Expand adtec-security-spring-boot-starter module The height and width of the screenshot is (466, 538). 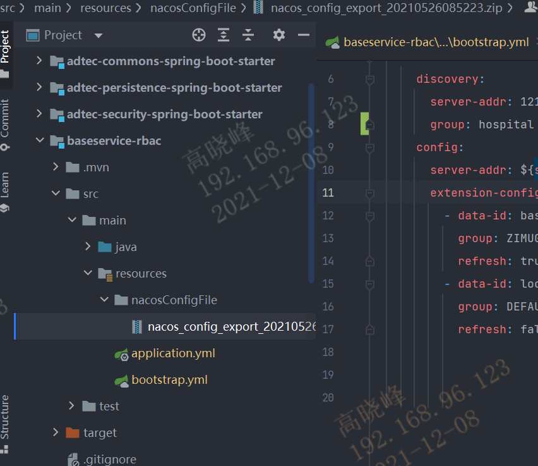click(x=39, y=114)
